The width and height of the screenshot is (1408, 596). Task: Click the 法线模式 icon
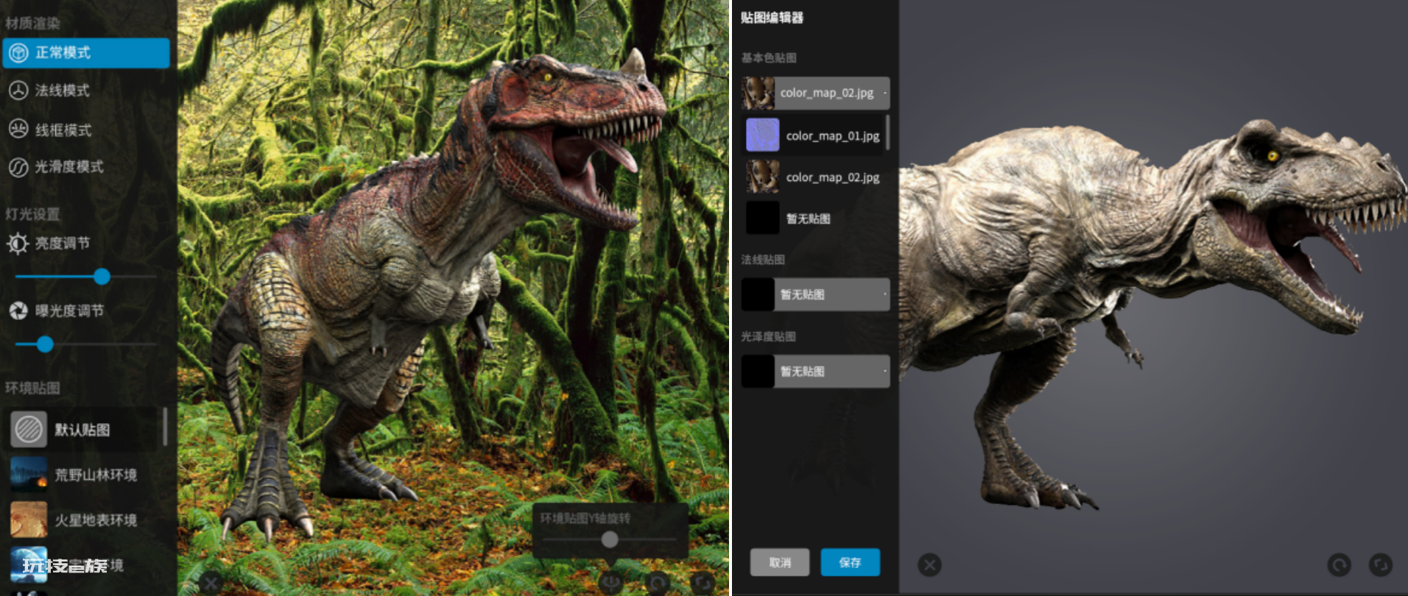coord(18,91)
